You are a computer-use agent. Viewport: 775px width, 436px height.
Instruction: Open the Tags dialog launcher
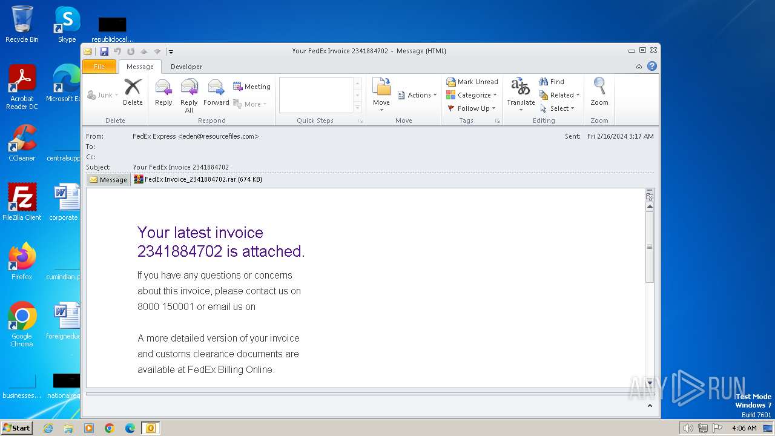tap(498, 121)
